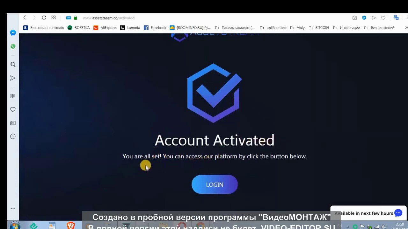
Task: Open the BITCOIN bookmarks folder
Action: (318, 28)
